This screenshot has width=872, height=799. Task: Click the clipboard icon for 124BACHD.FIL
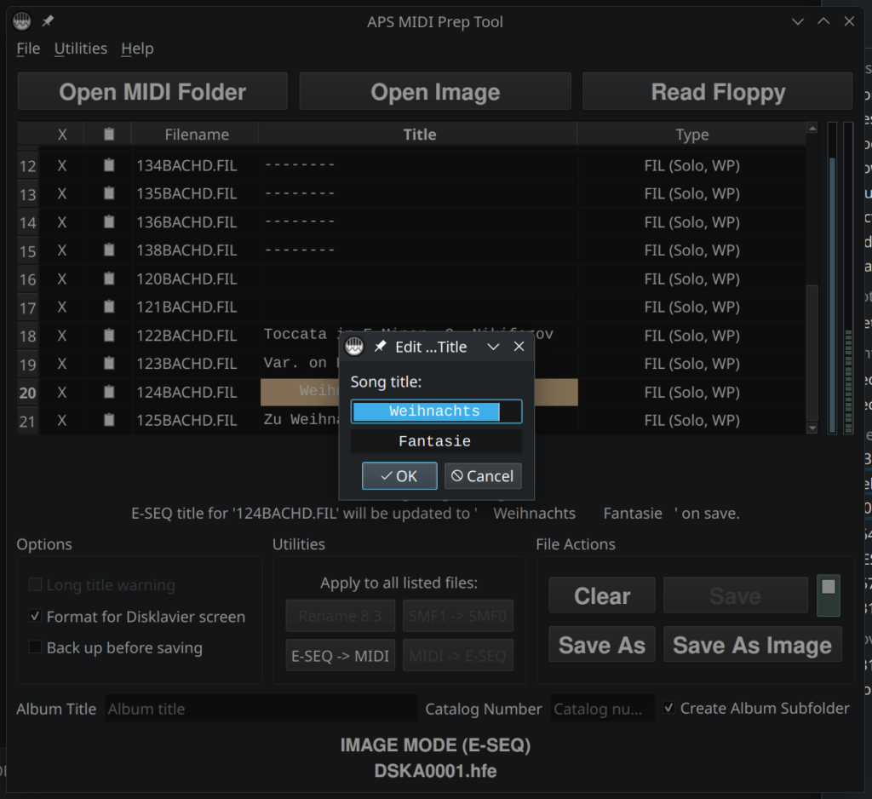[108, 392]
